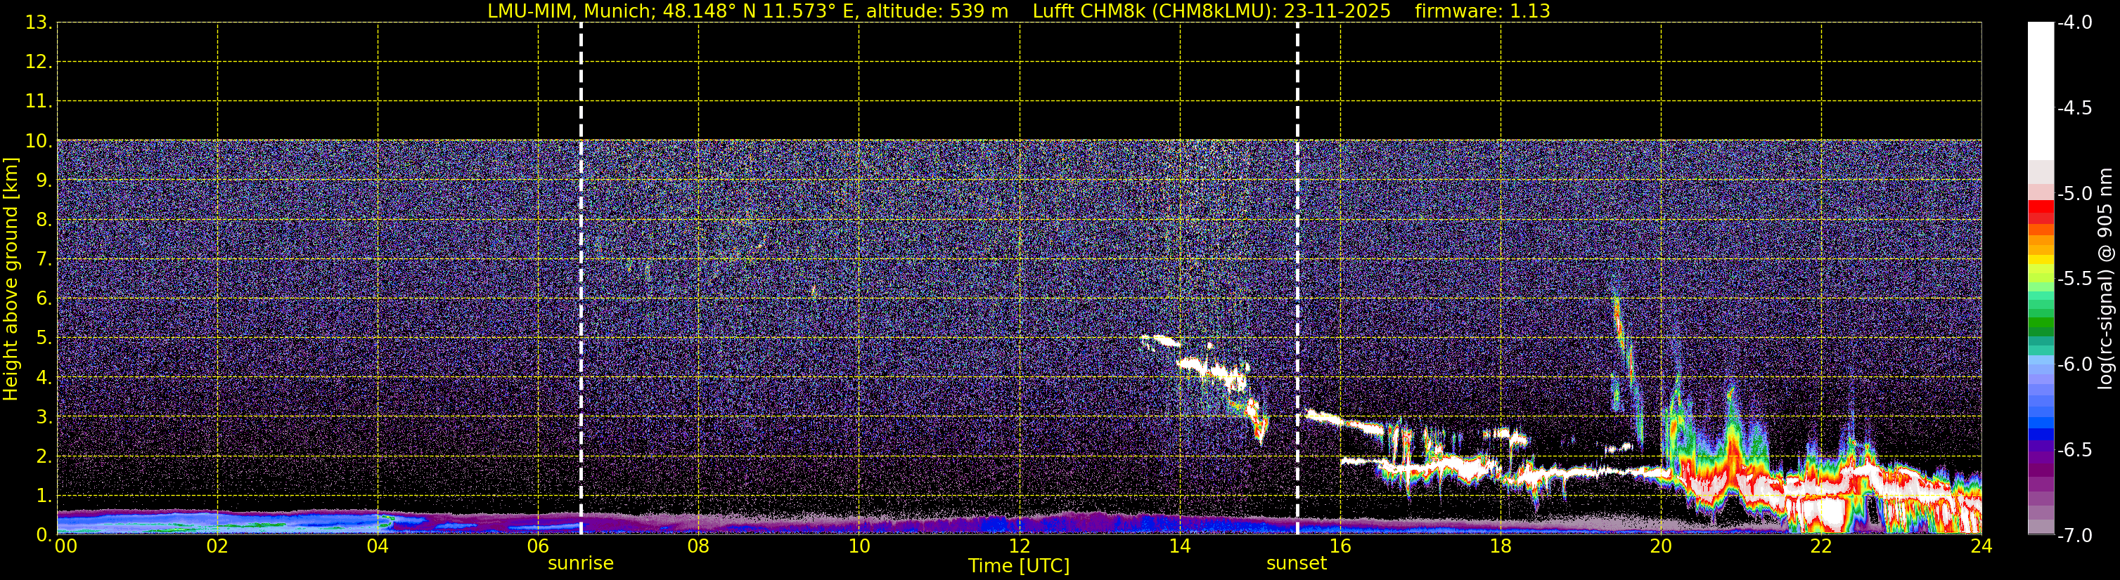Click the date 23-11-2025 in the title
2120x580 pixels.
pyautogui.click(x=1337, y=11)
